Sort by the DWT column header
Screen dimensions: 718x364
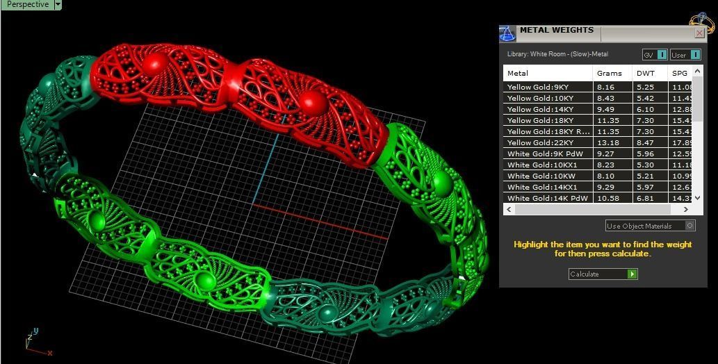pyautogui.click(x=650, y=73)
